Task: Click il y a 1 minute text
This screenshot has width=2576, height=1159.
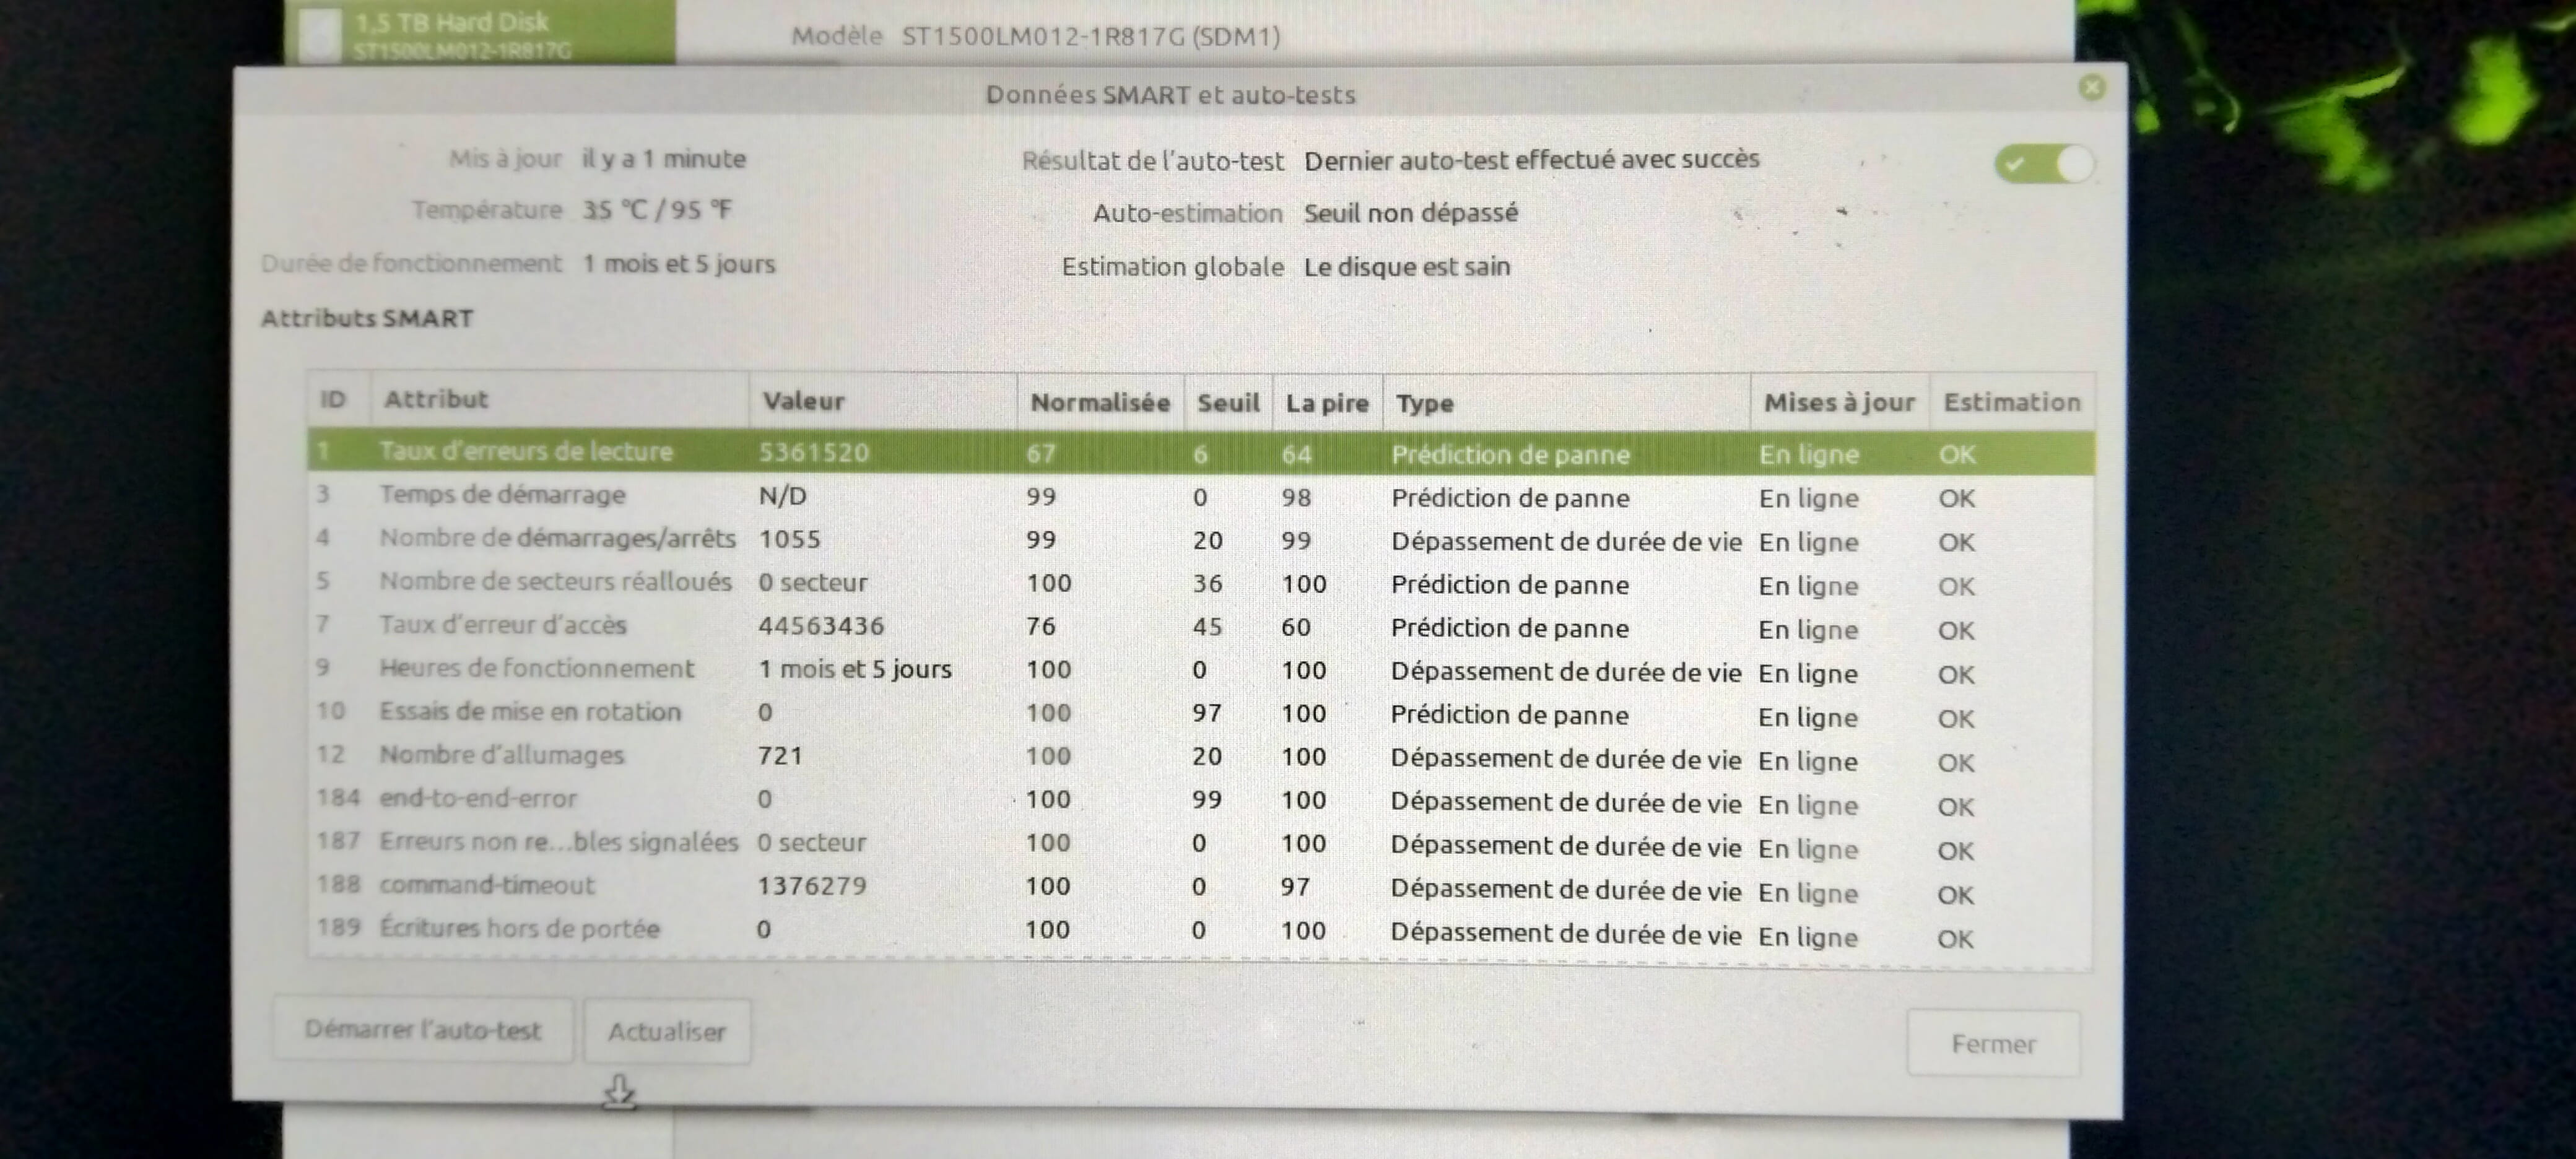Action: pos(664,159)
